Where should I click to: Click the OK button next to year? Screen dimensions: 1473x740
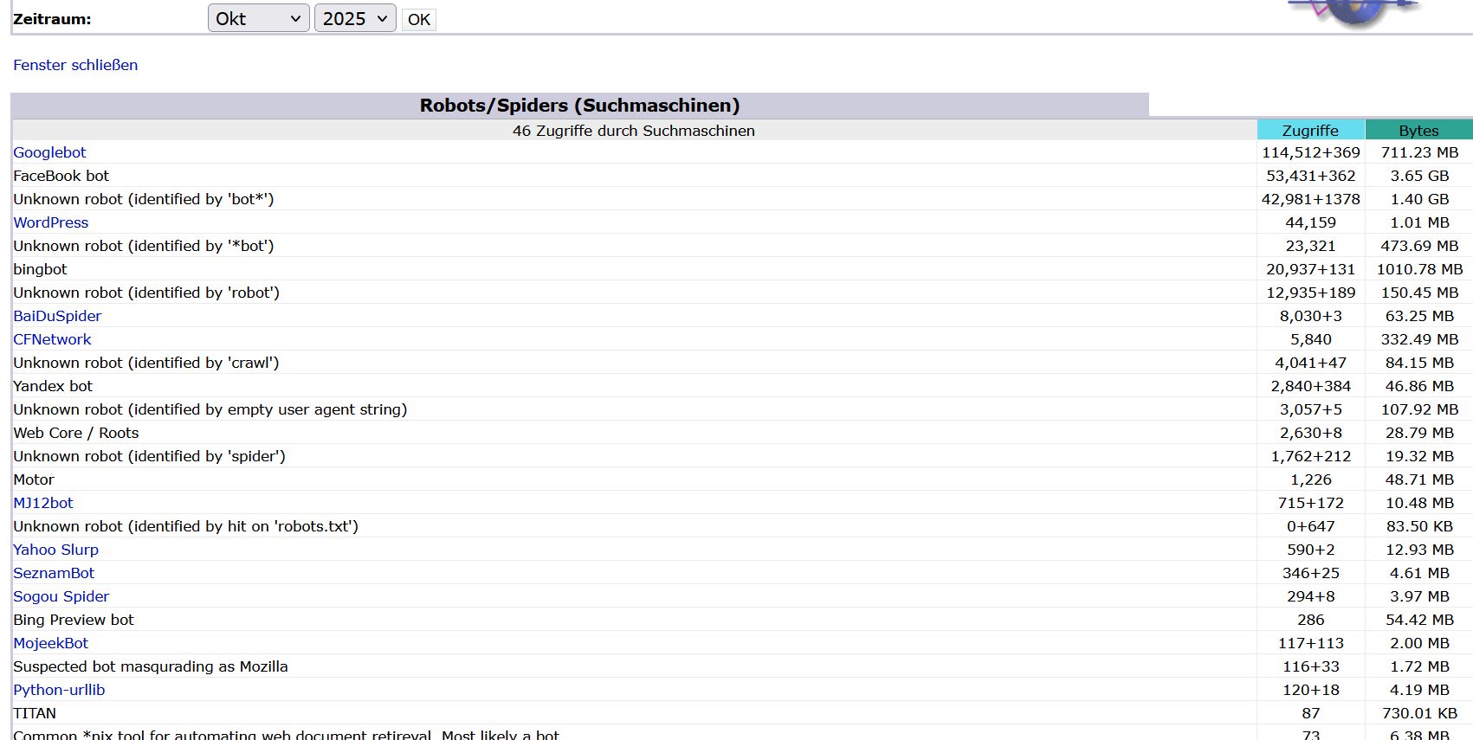click(x=419, y=19)
